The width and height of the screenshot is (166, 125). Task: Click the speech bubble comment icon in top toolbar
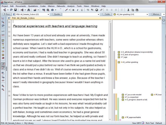point(11,10)
